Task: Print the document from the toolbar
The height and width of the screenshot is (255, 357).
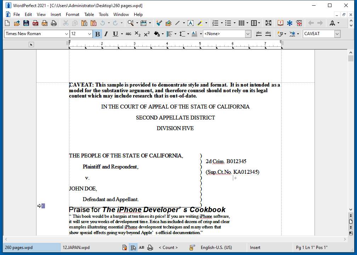Action: [54, 23]
